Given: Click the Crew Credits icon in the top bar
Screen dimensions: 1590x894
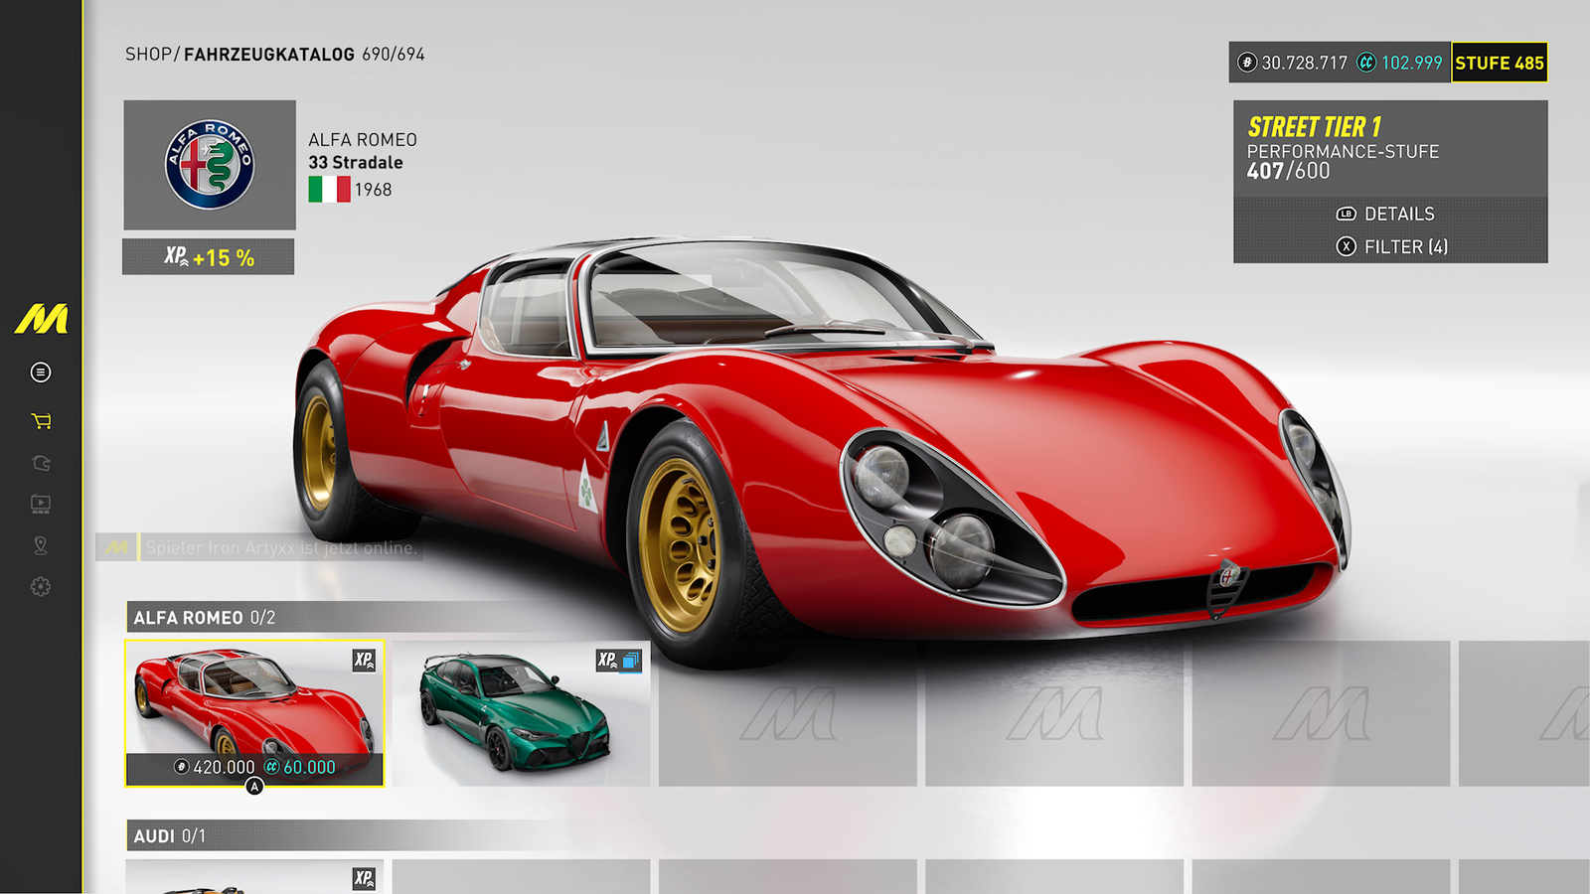Looking at the screenshot, I should (1367, 63).
